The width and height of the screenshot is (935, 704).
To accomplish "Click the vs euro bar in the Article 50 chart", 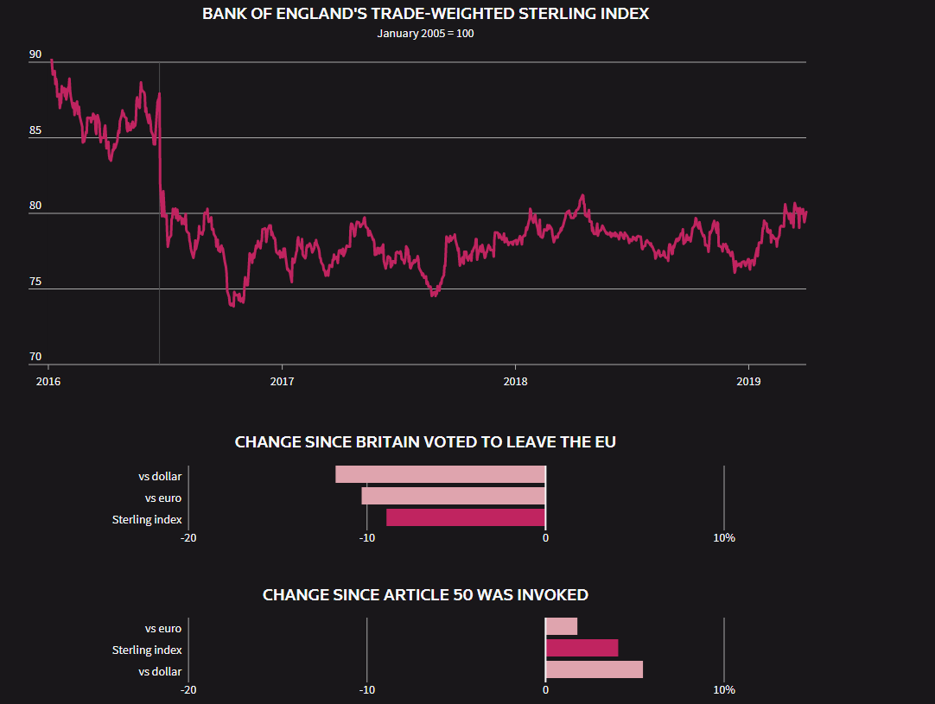I will (x=562, y=626).
